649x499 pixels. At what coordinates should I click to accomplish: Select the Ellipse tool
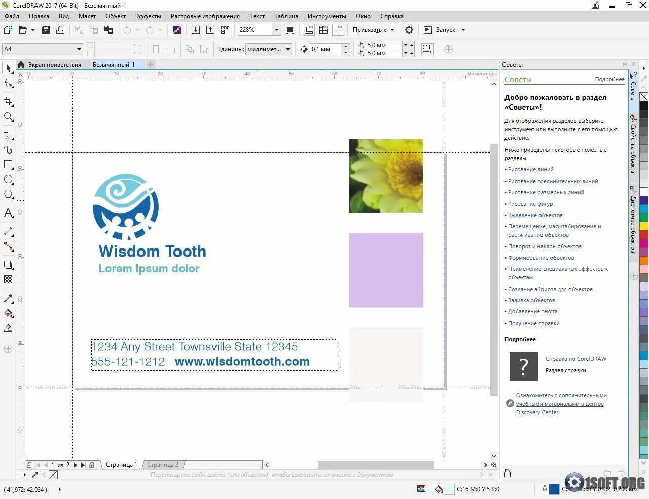8,180
